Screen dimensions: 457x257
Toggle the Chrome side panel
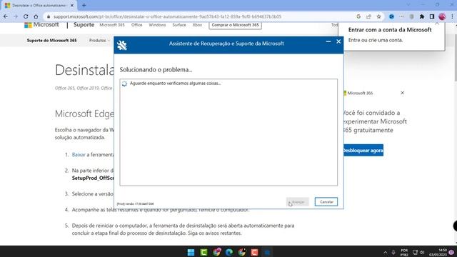coord(432,16)
